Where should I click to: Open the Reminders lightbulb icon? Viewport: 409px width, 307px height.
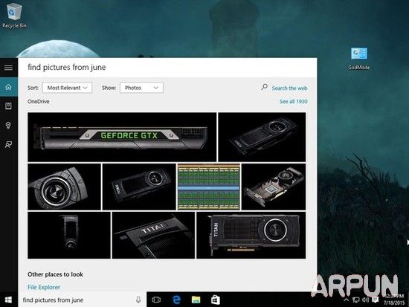8,126
